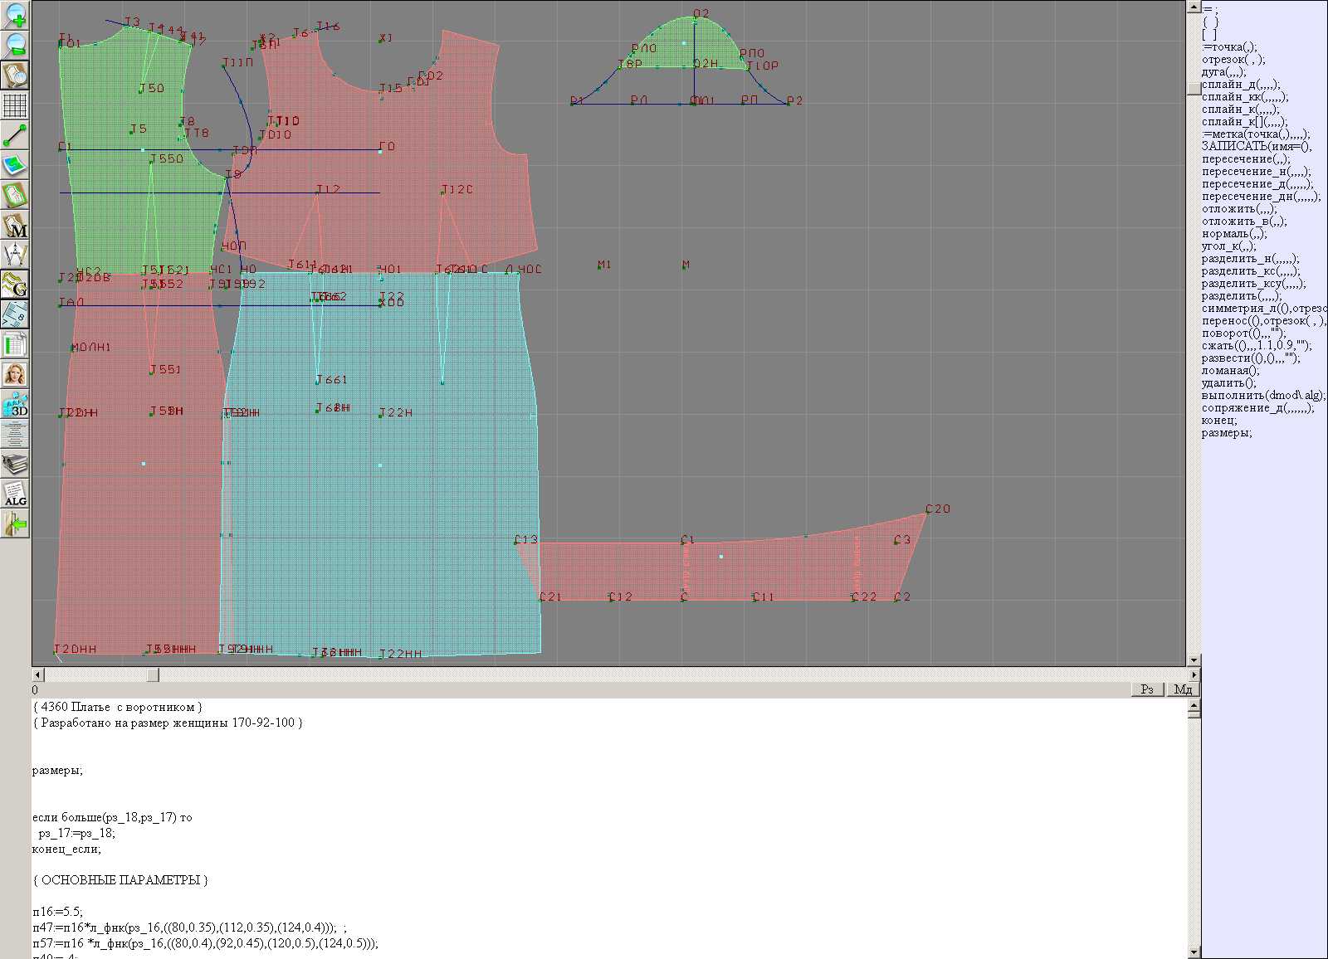This screenshot has height=959, width=1328.
Task: Open the stacked books library icon
Action: [x=15, y=464]
